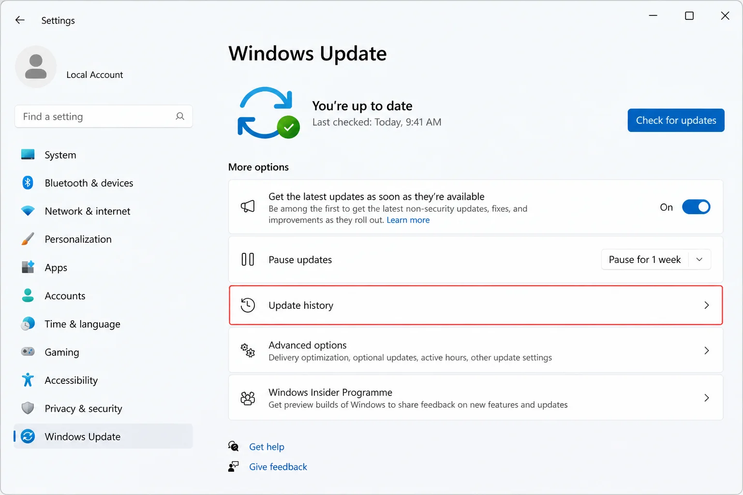Go to System settings
743x495 pixels.
pos(104,155)
